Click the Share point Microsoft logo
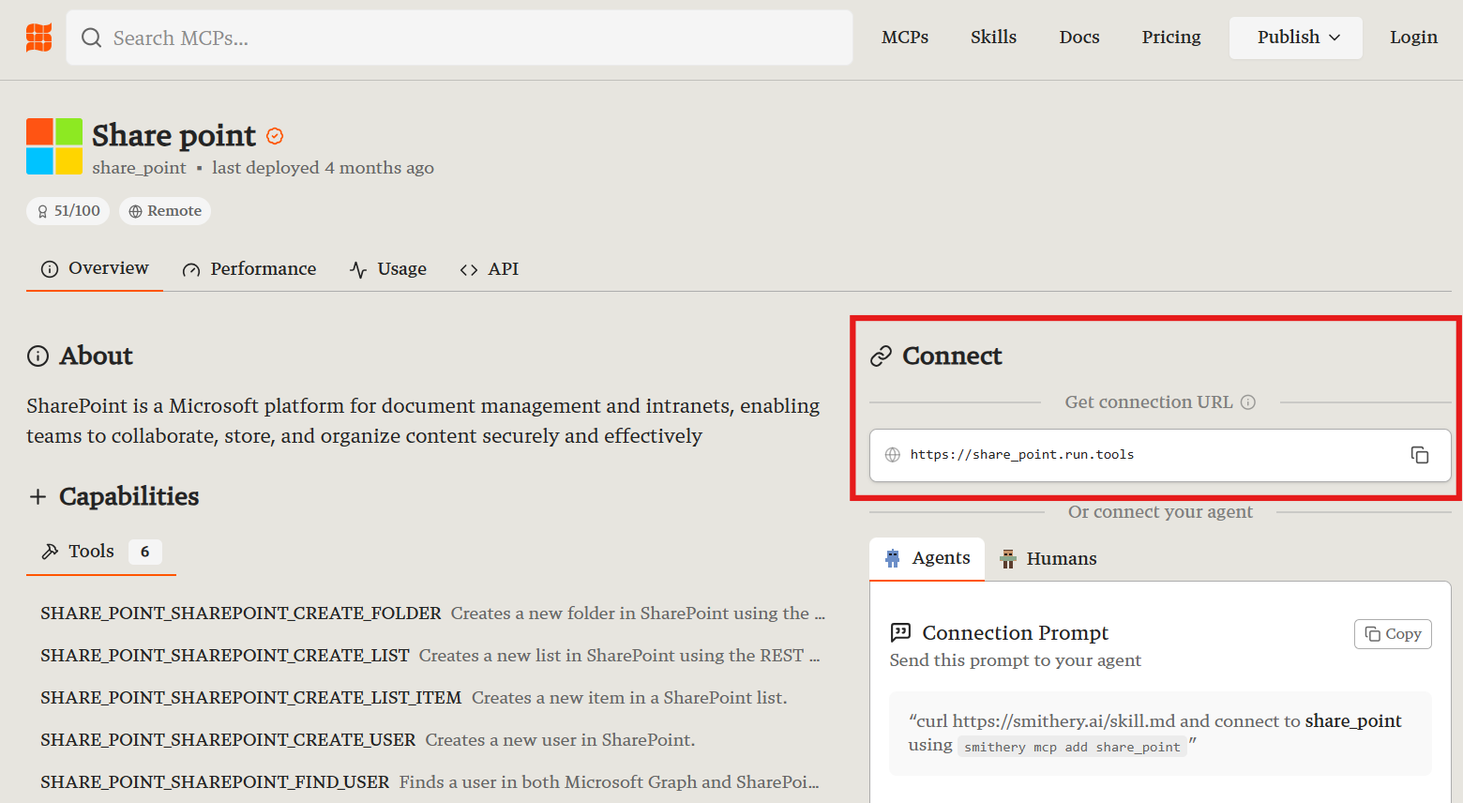1463x803 pixels. [x=54, y=146]
